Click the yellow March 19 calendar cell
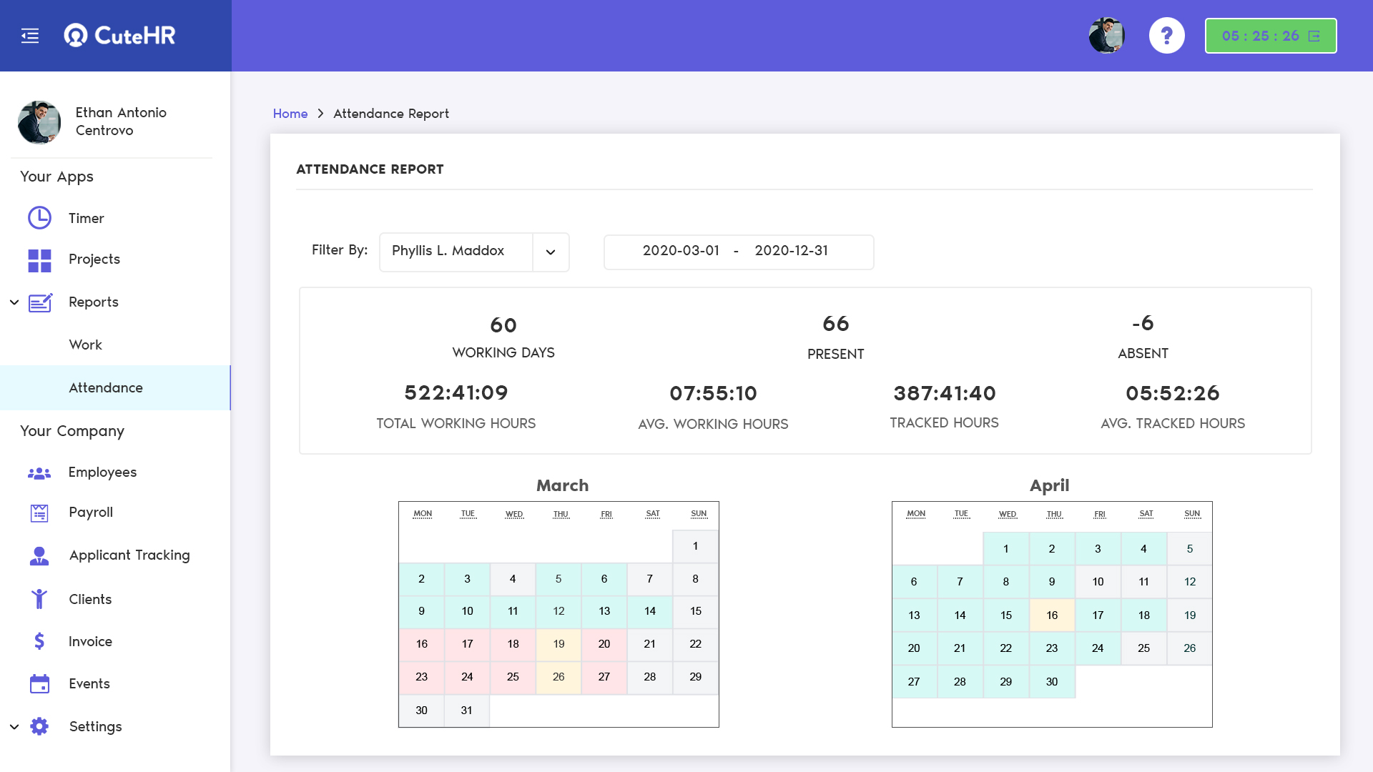 [558, 644]
